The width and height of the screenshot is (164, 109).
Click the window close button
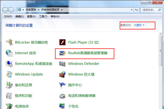157,2
